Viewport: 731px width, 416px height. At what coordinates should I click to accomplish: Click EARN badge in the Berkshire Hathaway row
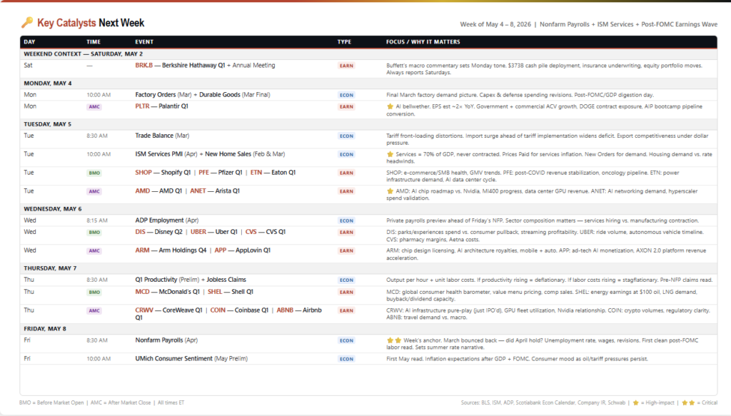tap(346, 66)
